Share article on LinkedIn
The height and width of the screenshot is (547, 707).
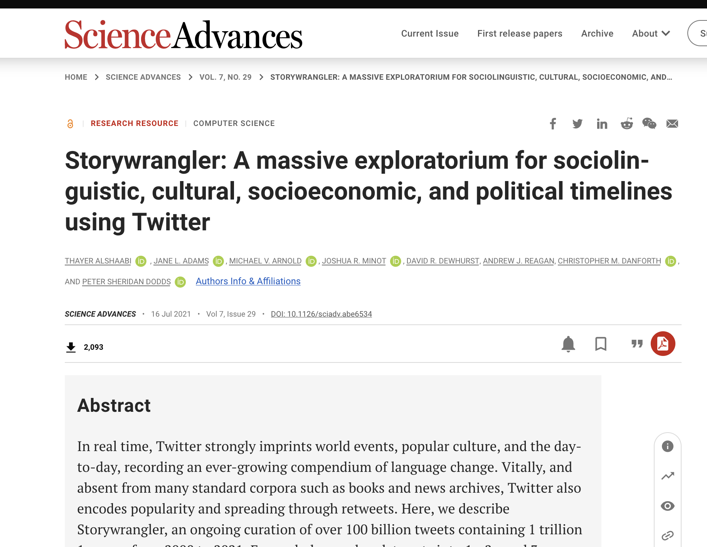point(602,124)
